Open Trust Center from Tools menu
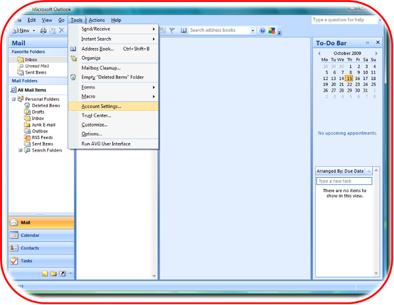This screenshot has width=394, height=305. click(114, 115)
